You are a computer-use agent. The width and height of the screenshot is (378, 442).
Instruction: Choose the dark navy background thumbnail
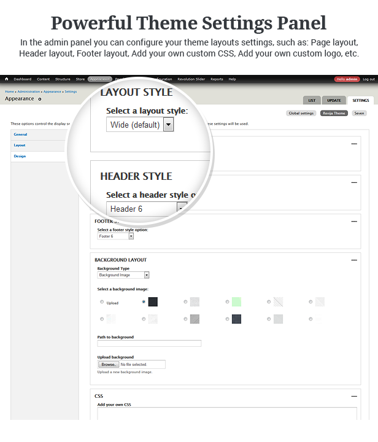point(236,319)
